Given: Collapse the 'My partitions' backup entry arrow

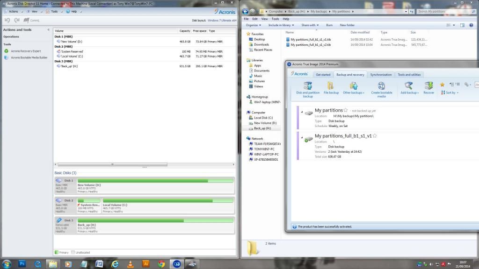Looking at the screenshot, I should pyautogui.click(x=302, y=112).
